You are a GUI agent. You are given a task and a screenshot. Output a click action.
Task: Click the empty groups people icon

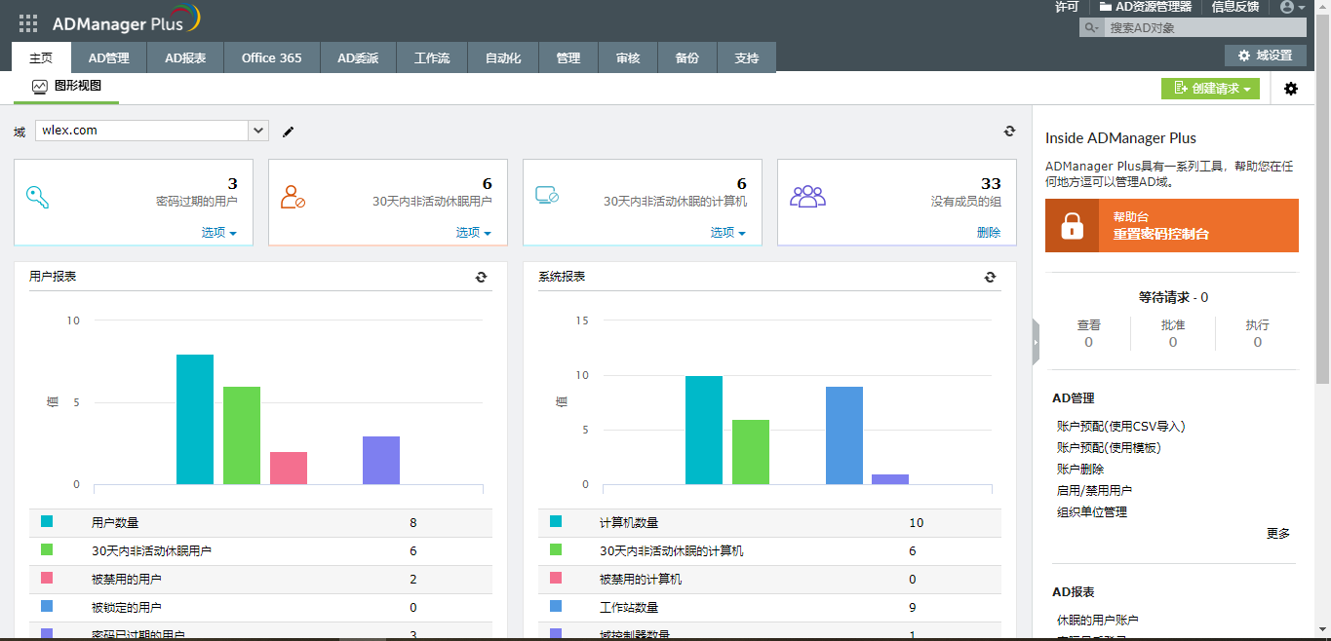tap(807, 197)
